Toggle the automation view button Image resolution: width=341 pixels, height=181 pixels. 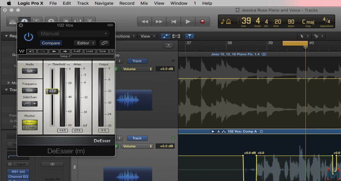(165, 36)
